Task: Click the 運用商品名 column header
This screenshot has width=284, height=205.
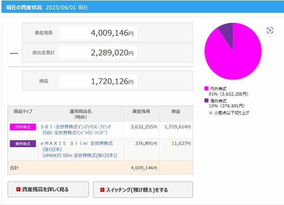Action: point(81,114)
